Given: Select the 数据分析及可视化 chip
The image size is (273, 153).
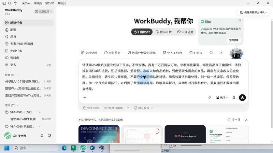Looking at the screenshot, I should point(142,53).
